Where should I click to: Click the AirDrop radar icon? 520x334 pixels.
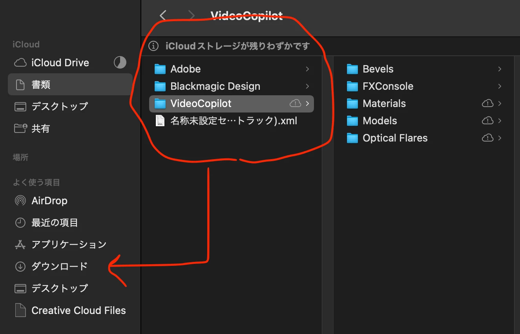[20, 201]
